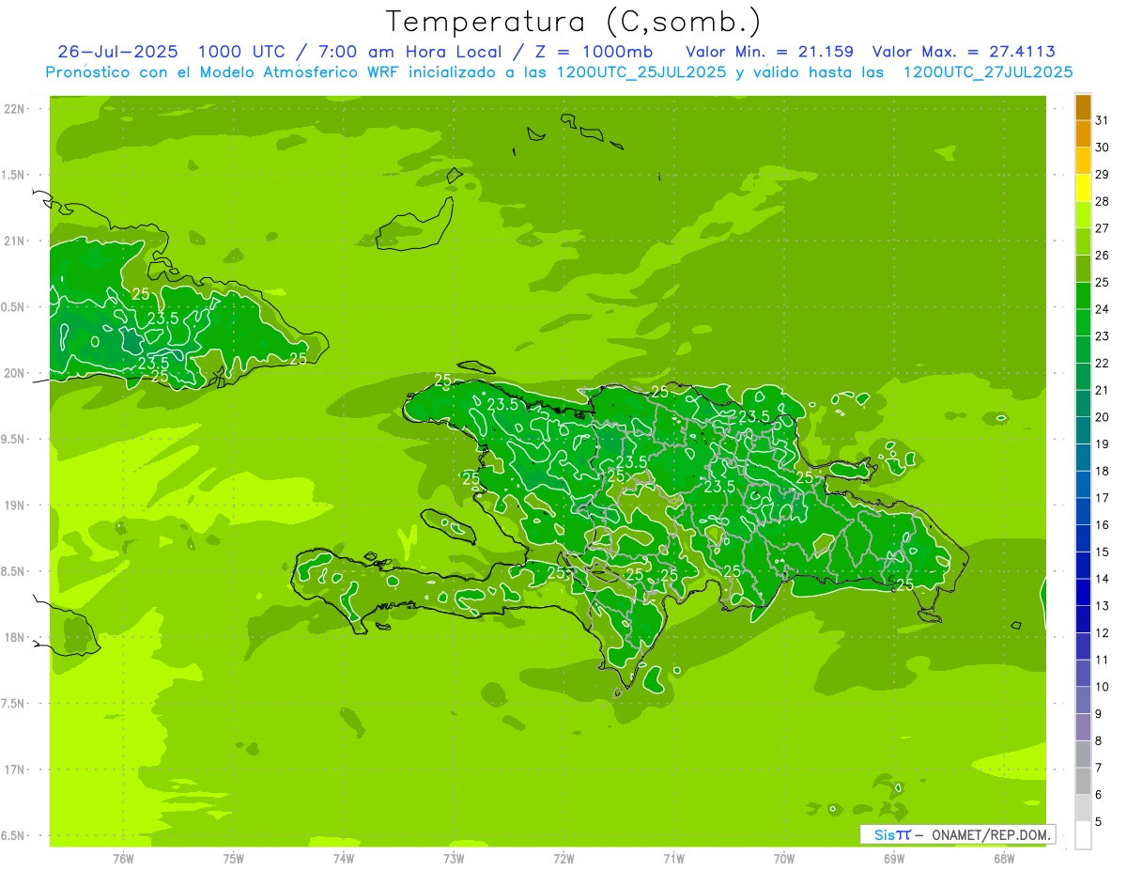This screenshot has height=871, width=1127.
Task: Click the '22N' latitude axis label
Action: click(x=15, y=109)
